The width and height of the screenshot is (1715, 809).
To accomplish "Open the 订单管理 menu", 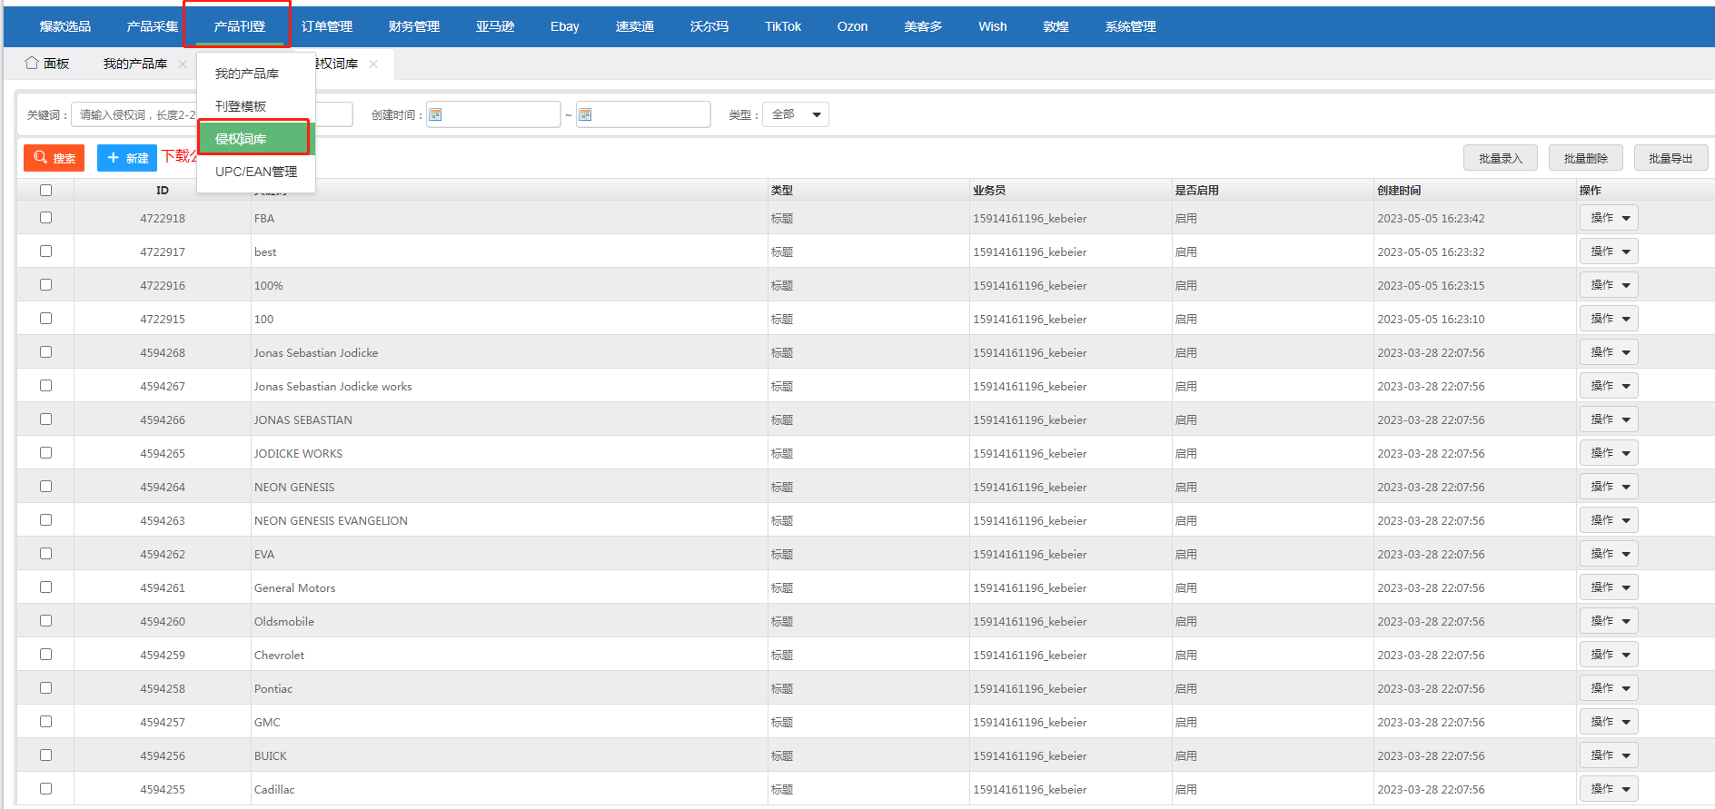I will (x=327, y=26).
